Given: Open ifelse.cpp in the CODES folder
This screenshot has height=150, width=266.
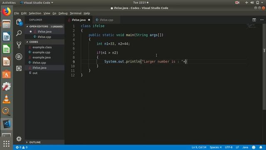Looking at the screenshot, I should (39, 62).
